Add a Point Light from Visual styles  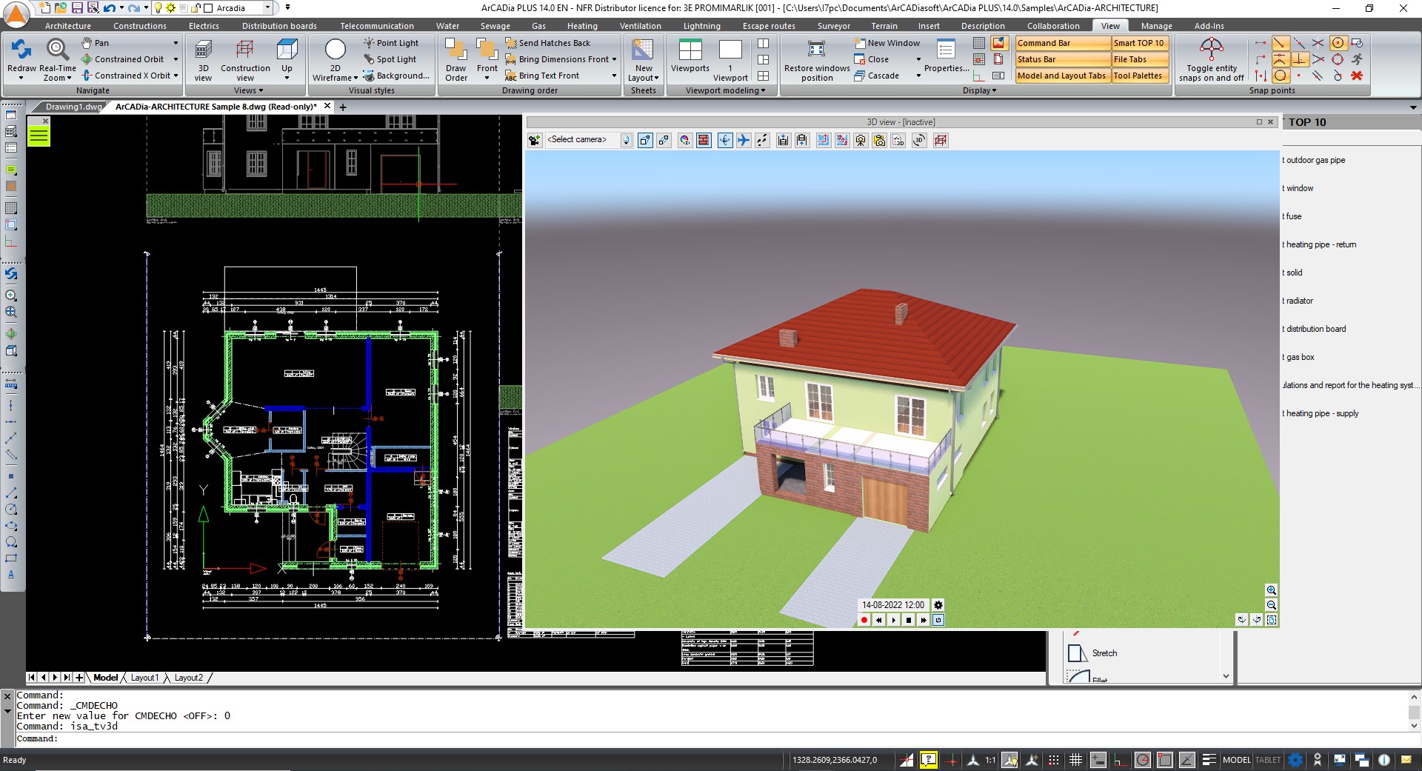point(393,42)
